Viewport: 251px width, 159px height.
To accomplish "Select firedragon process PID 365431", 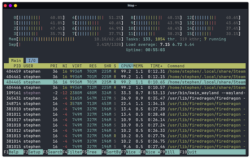I will click(125, 98).
